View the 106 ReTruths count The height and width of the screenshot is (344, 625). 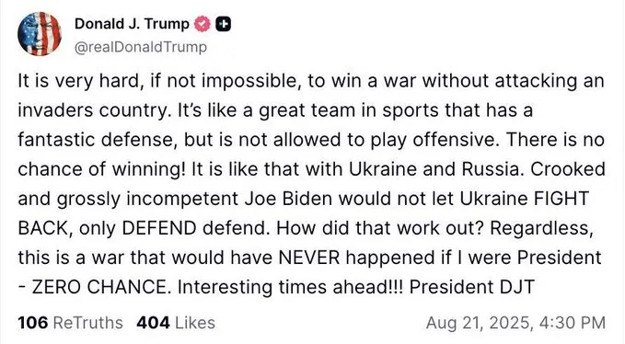click(33, 323)
